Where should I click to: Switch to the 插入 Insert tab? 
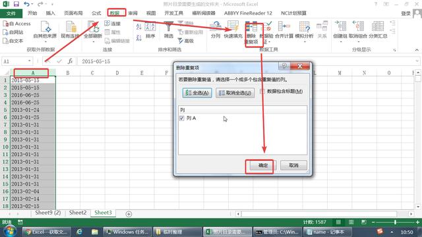(x=51, y=13)
